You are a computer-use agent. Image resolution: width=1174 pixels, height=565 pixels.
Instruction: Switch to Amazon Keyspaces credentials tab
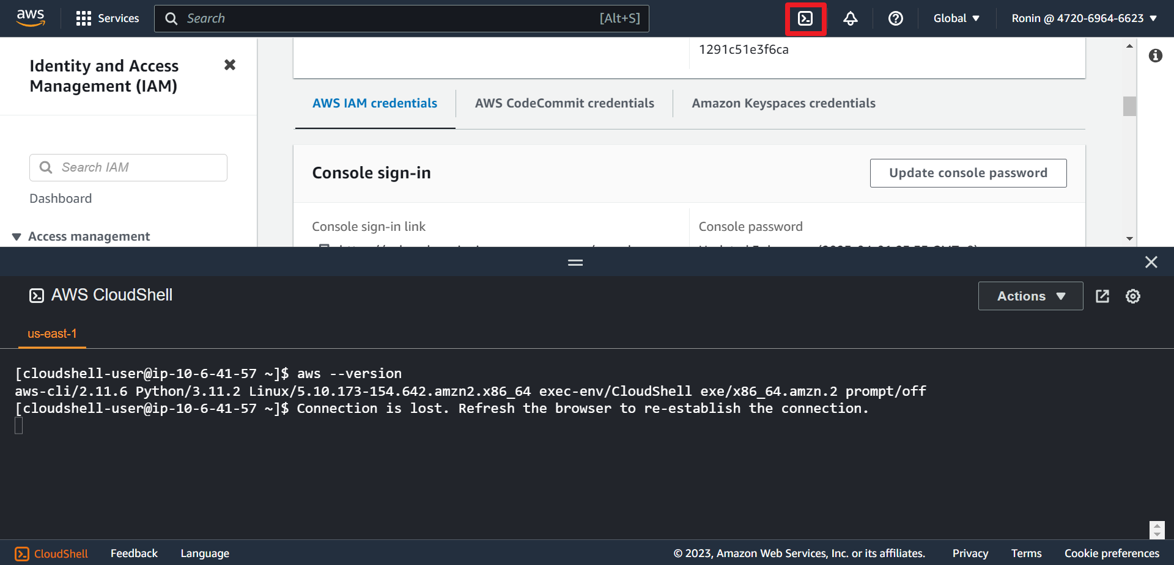coord(783,103)
